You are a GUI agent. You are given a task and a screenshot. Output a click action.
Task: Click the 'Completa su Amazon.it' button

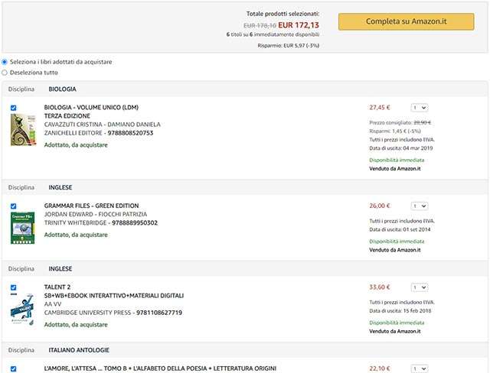tap(406, 21)
